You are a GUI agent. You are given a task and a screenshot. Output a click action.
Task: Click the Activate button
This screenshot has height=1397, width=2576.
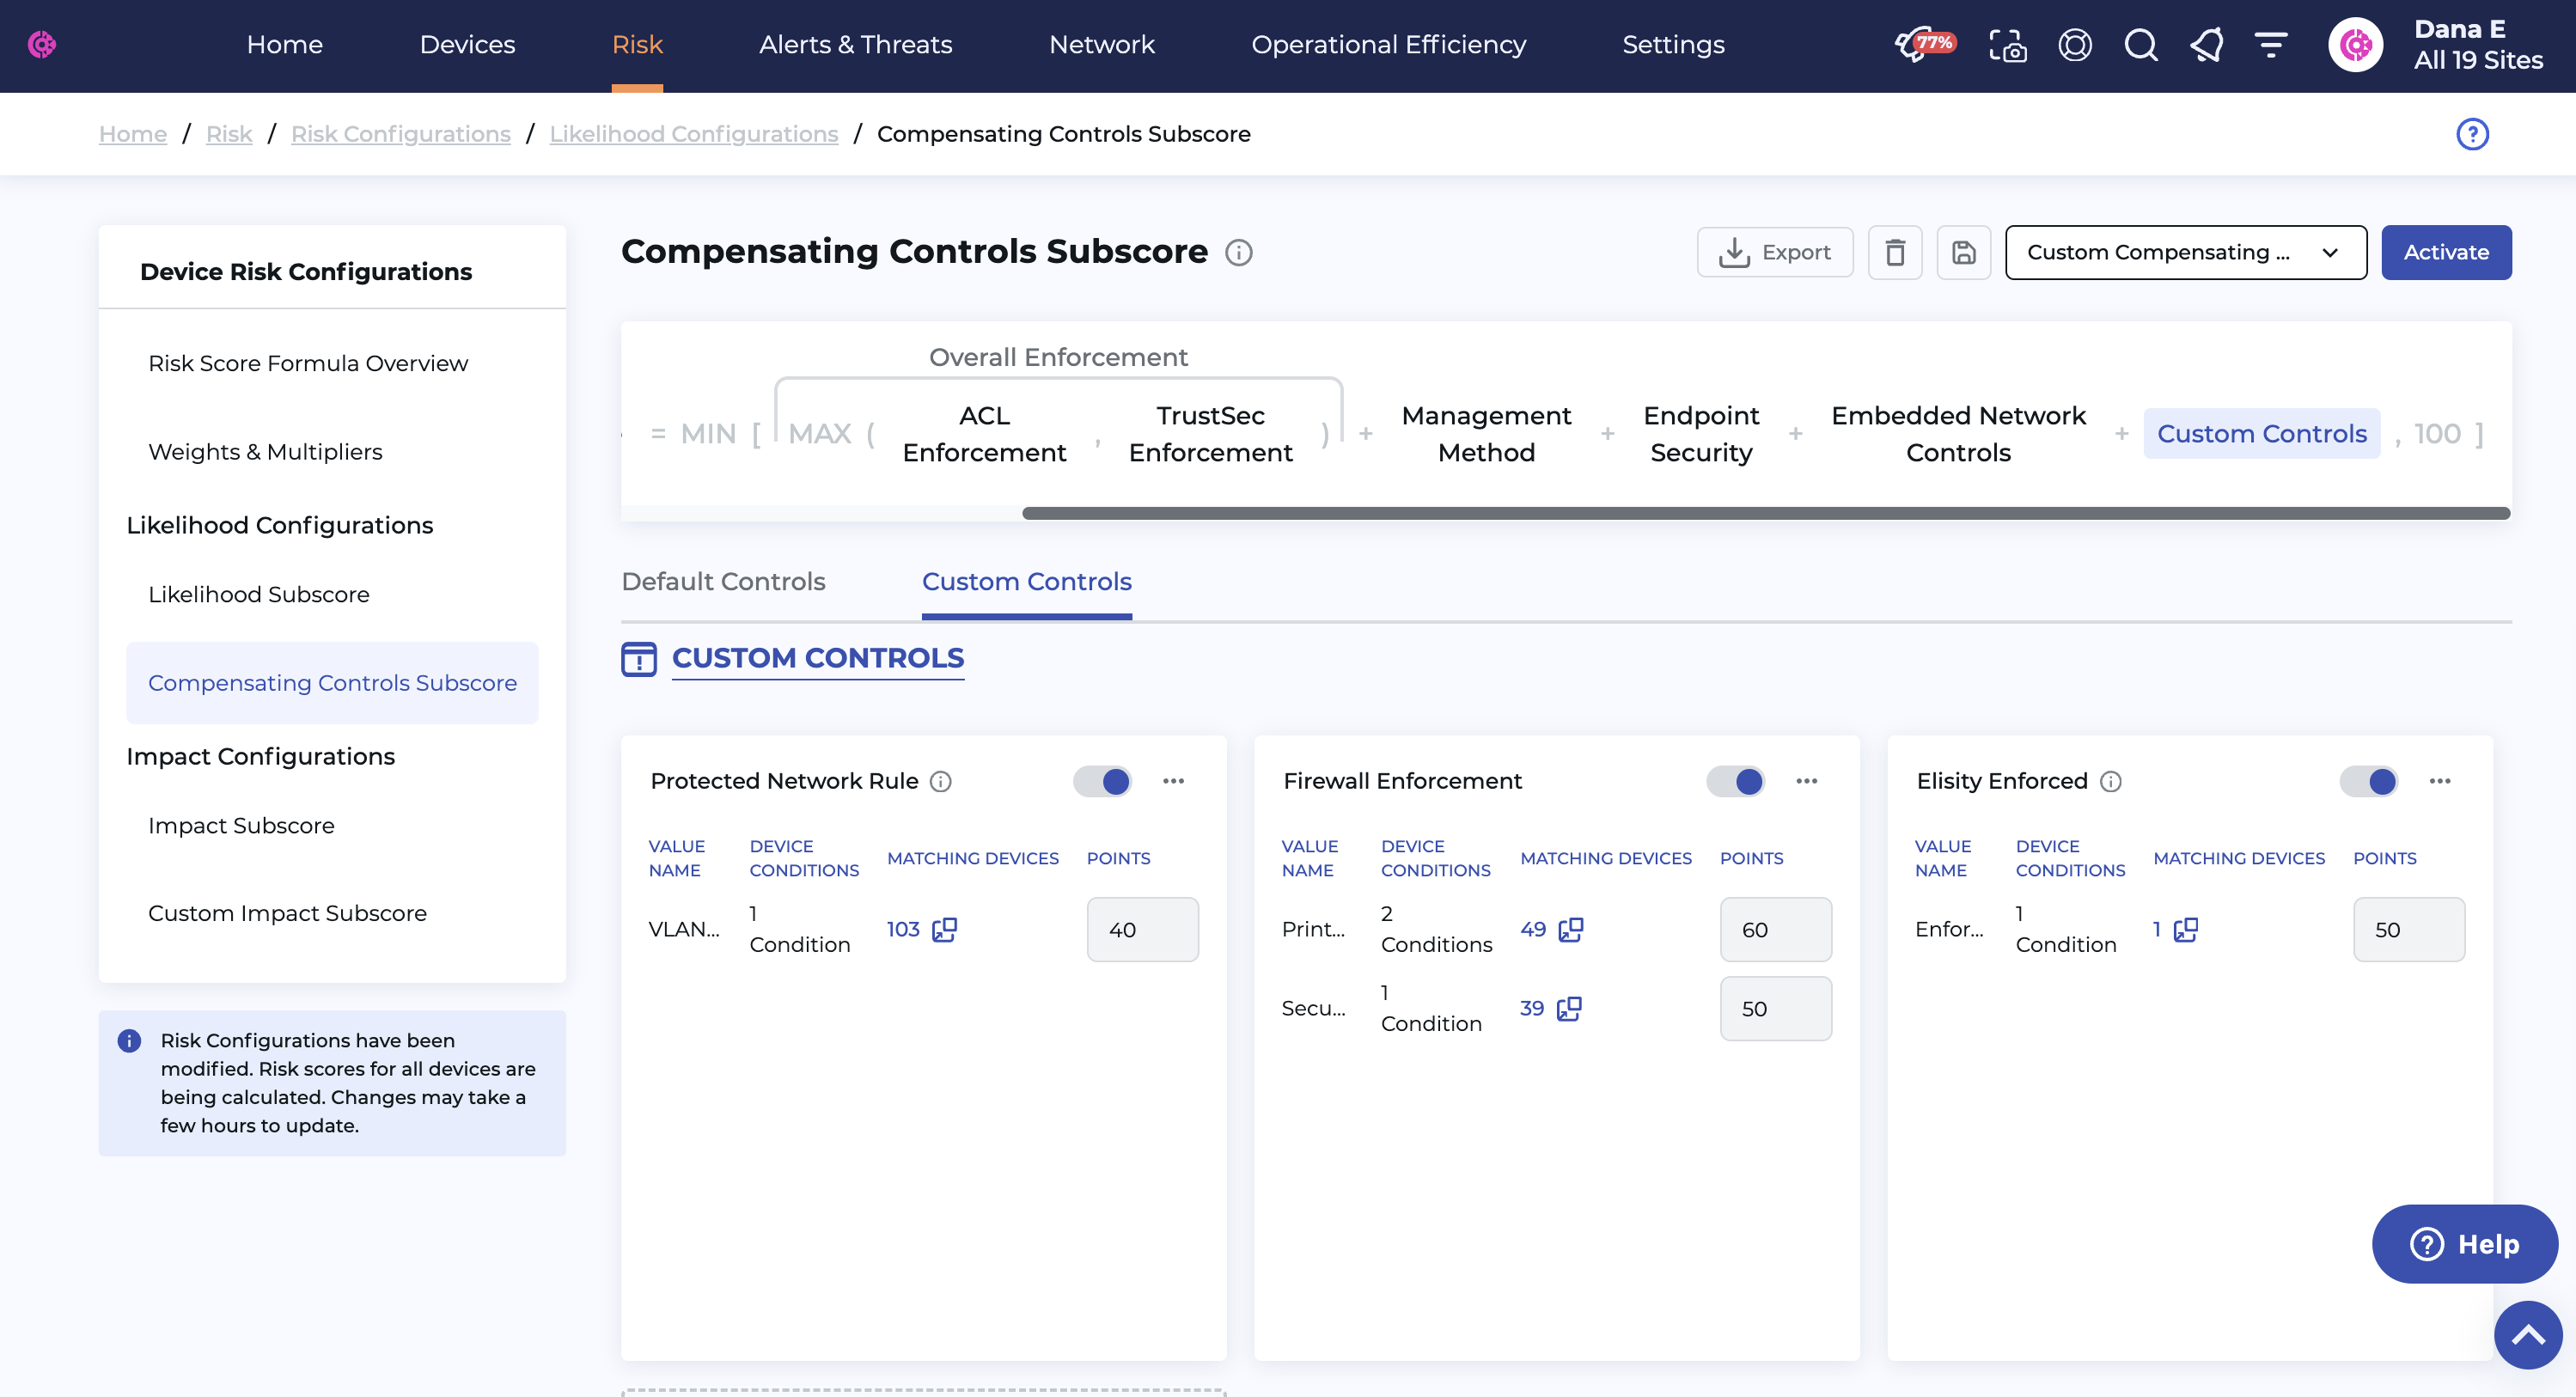coord(2445,252)
